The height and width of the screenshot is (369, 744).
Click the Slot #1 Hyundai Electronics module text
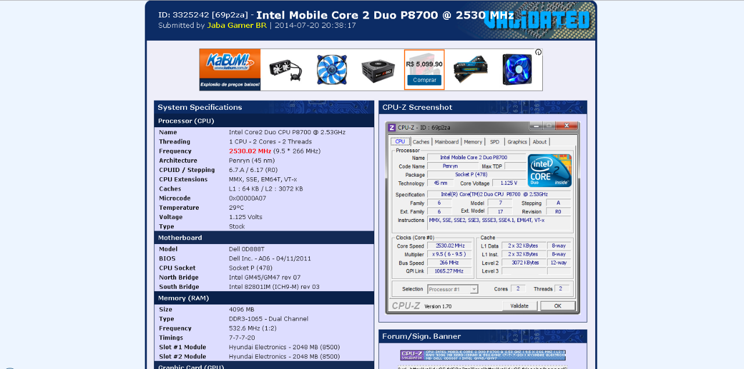(x=284, y=347)
